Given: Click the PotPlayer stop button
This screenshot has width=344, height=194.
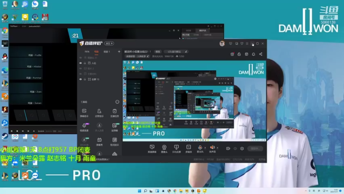Looking at the screenshot, I should pyautogui.click(x=17, y=131).
